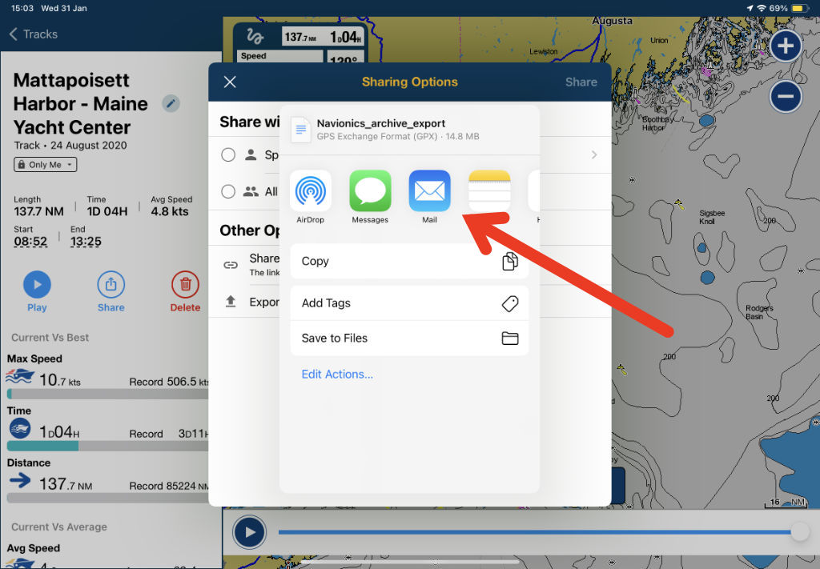Zoom out on the chart with minus button
The image size is (820, 569).
pyautogui.click(x=785, y=96)
